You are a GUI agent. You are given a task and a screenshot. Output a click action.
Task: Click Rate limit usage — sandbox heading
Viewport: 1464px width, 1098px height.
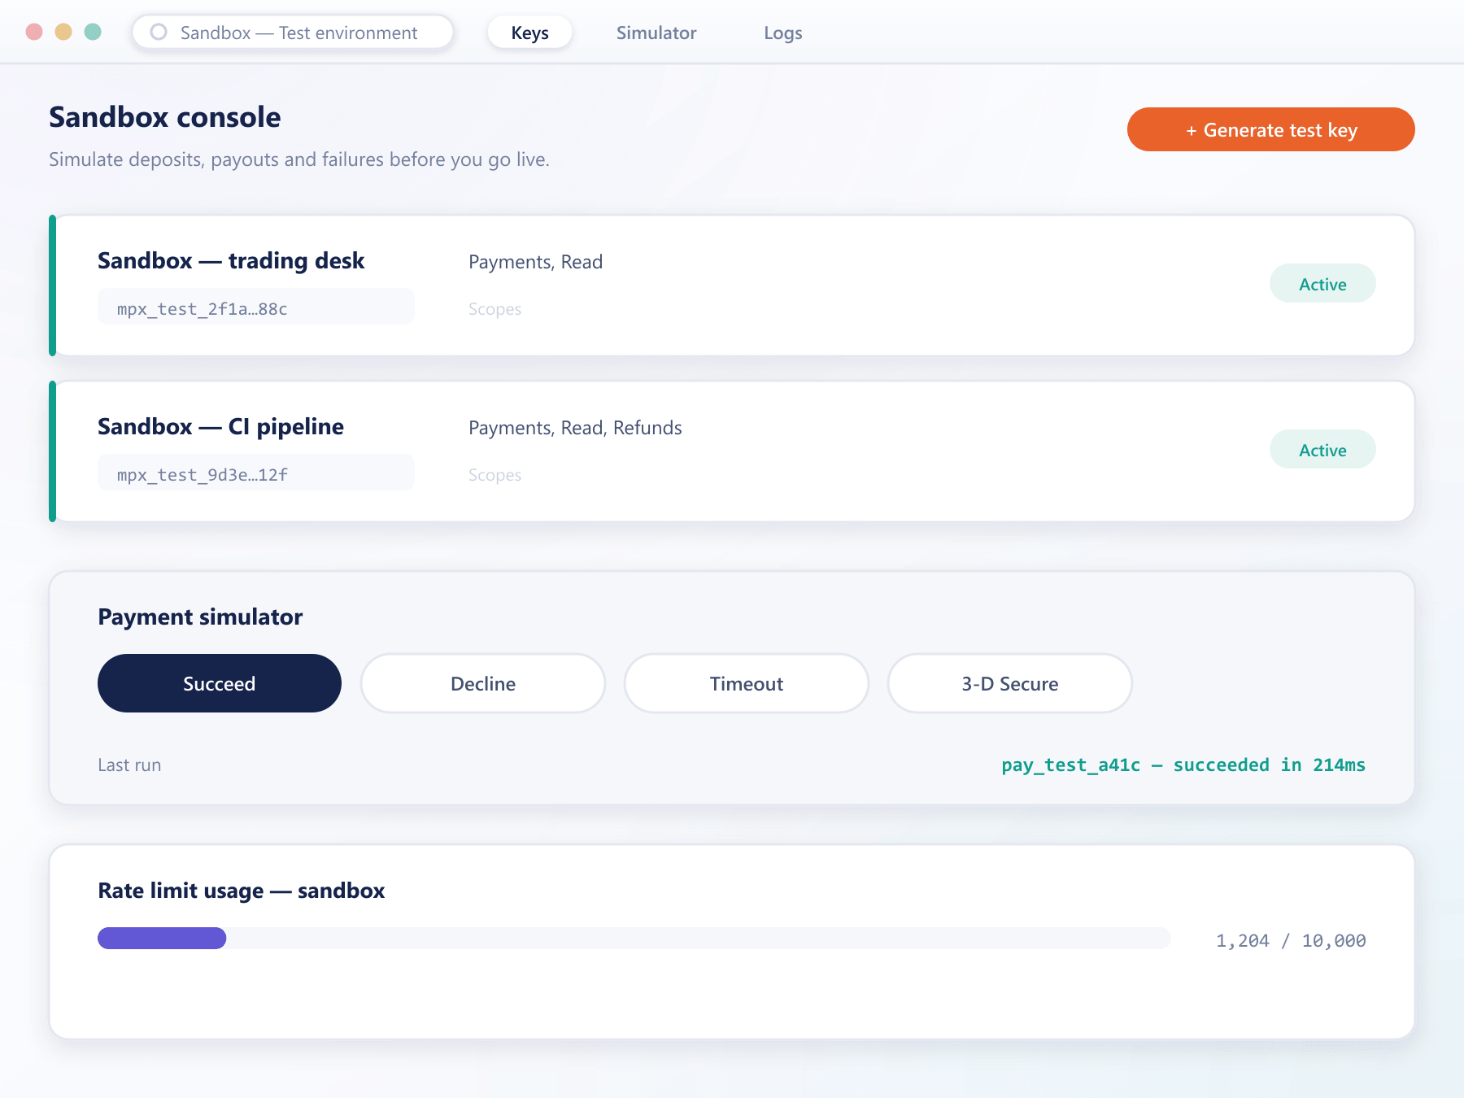242,891
